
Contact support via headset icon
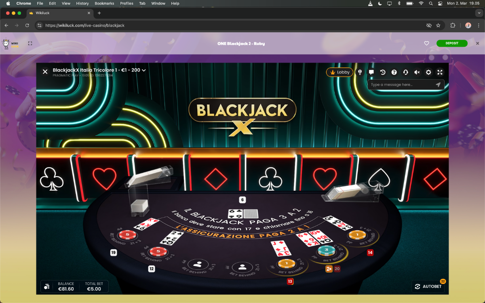click(405, 72)
